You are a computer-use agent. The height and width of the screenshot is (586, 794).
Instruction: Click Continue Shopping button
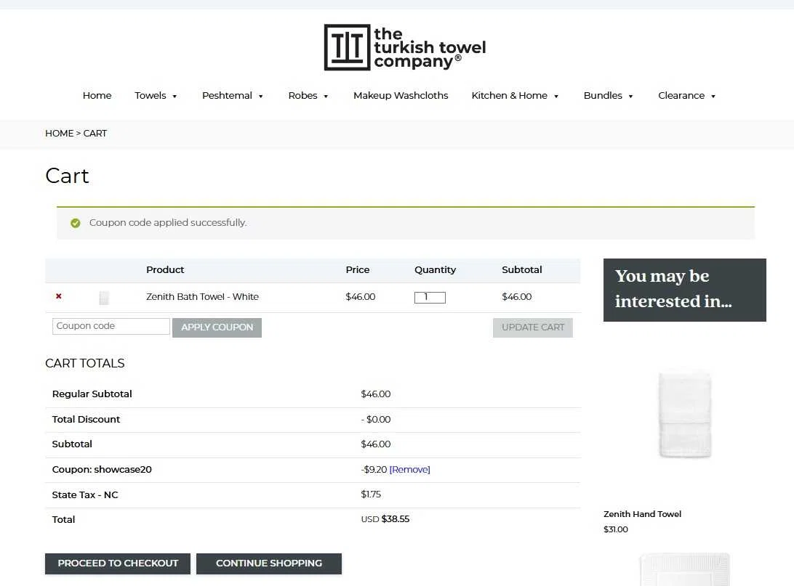(x=269, y=563)
